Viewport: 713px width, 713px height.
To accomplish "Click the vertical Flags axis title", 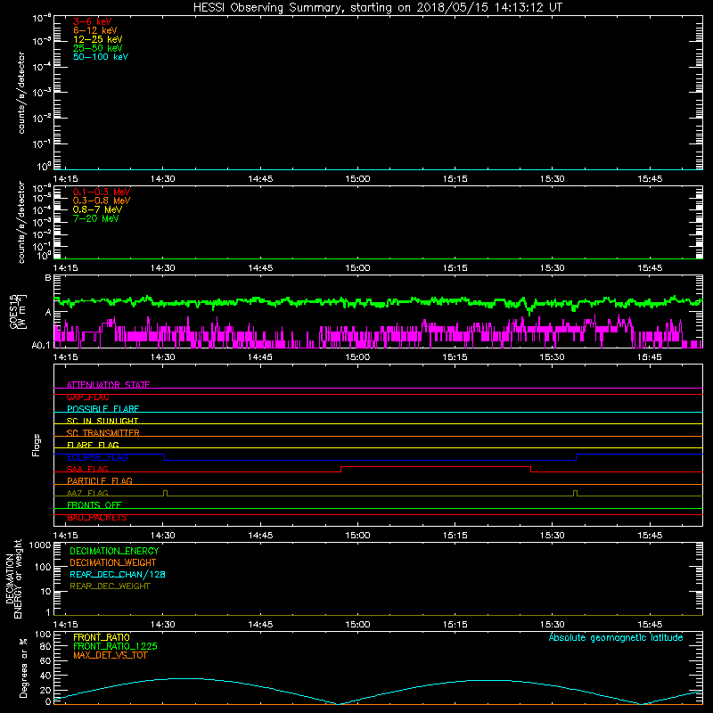I will pos(37,445).
